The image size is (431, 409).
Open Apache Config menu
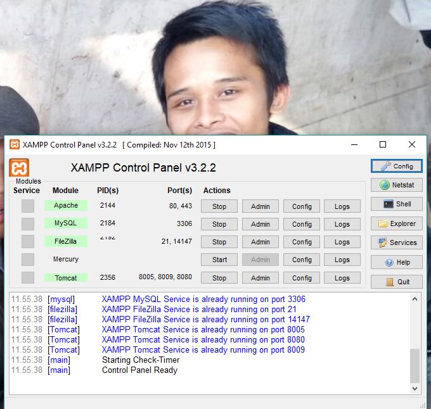[x=302, y=206]
